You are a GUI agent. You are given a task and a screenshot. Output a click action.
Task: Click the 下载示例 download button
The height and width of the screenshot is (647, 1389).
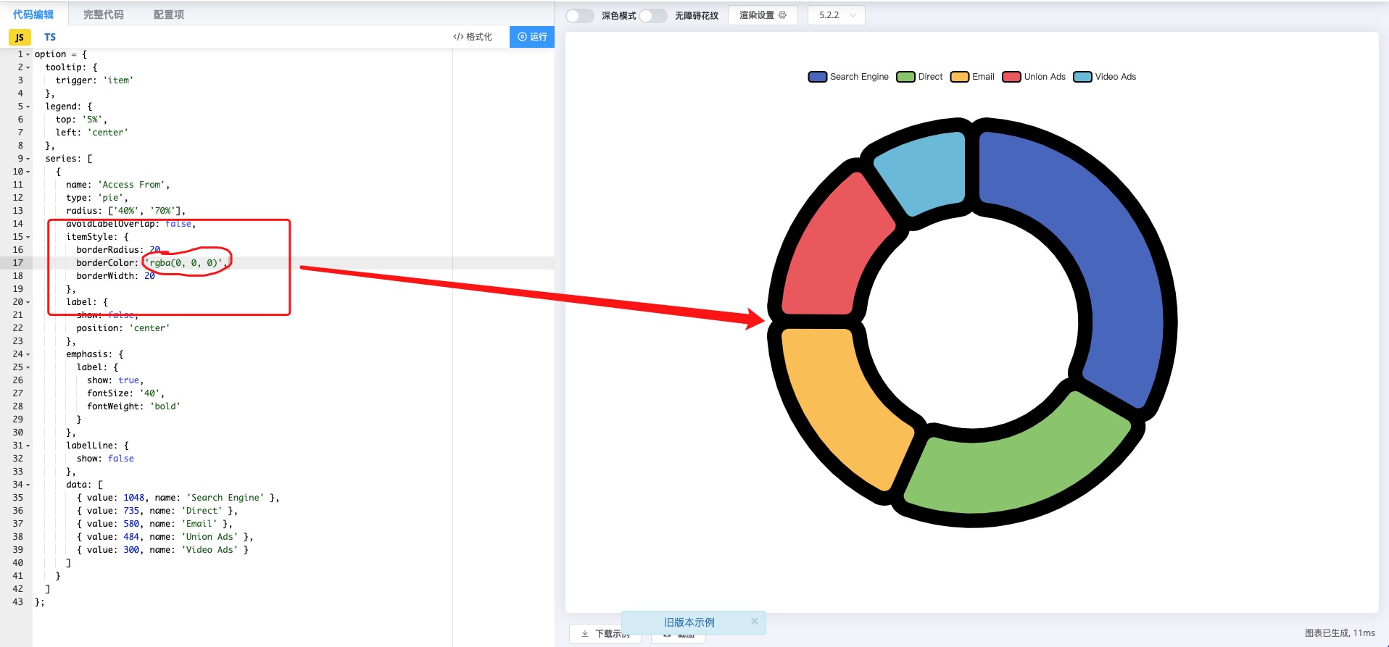click(x=605, y=633)
